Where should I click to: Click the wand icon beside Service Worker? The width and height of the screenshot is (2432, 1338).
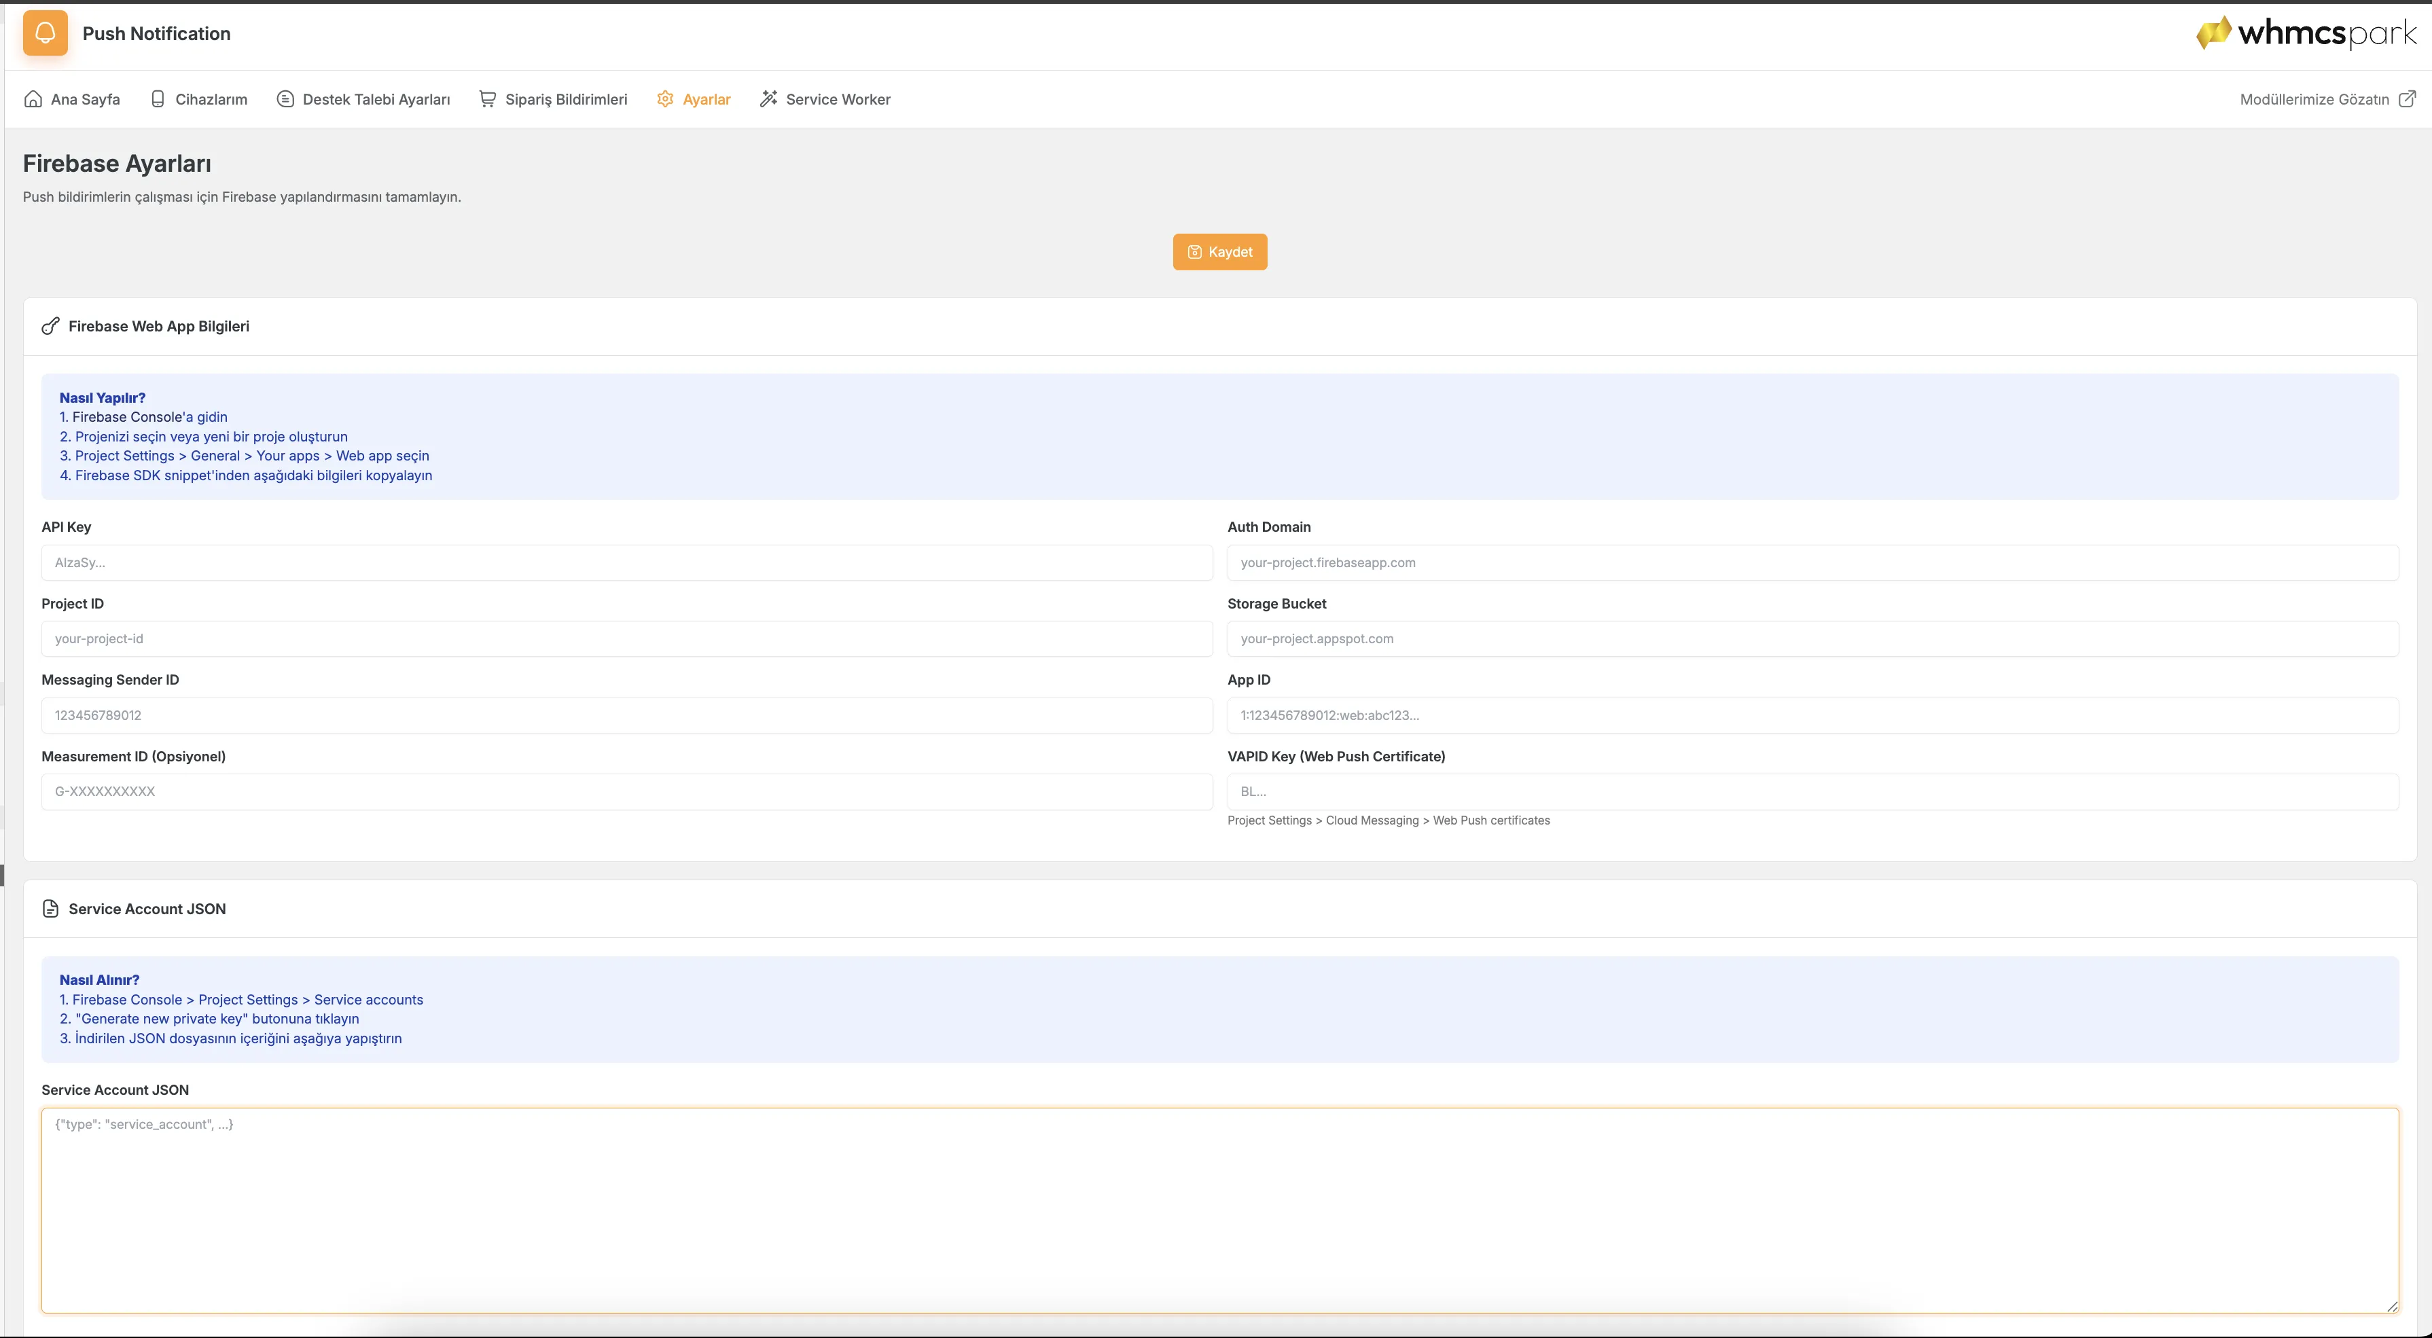(x=768, y=99)
